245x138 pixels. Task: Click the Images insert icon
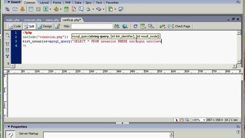click(46, 9)
